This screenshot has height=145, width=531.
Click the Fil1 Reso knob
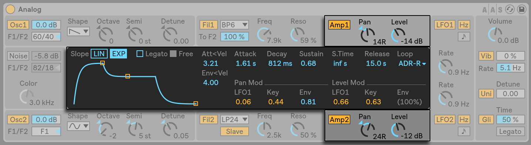pos(298,34)
